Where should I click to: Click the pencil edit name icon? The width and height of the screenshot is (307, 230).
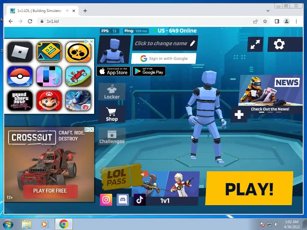[x=193, y=43]
